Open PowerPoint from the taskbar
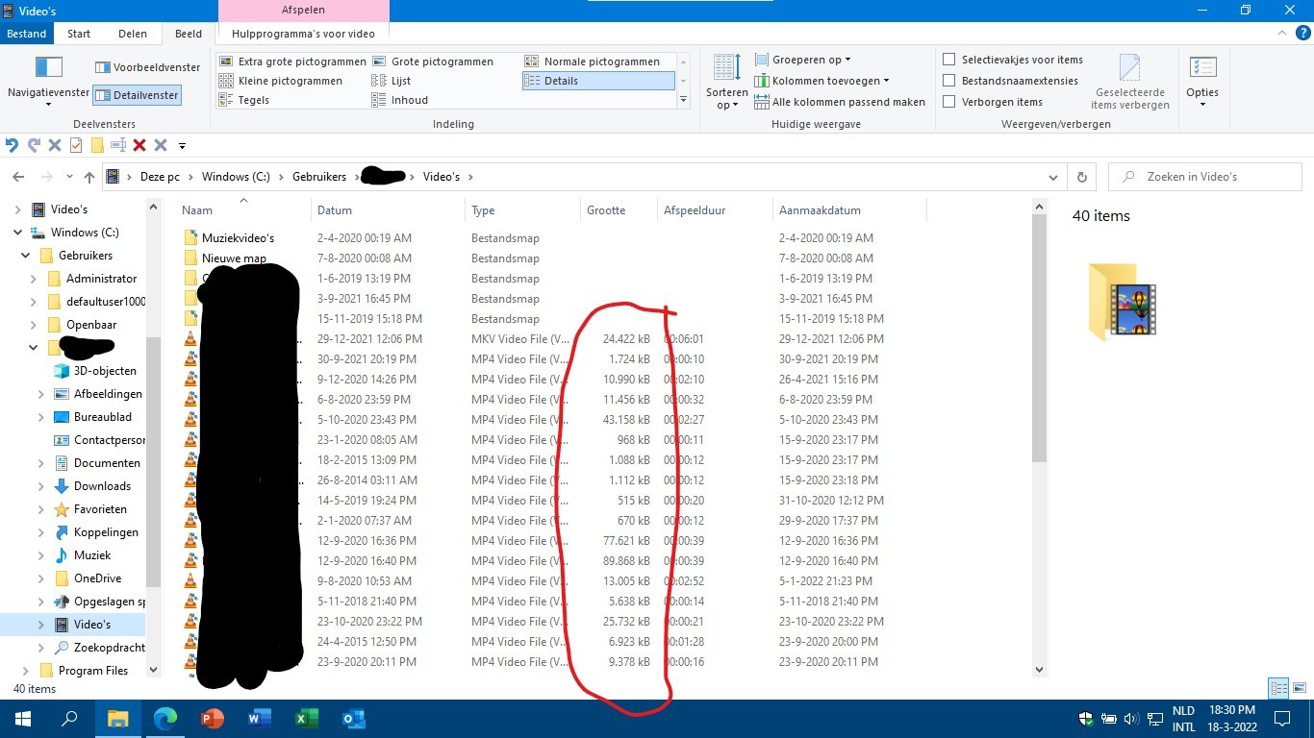Image resolution: width=1314 pixels, height=738 pixels. (213, 718)
